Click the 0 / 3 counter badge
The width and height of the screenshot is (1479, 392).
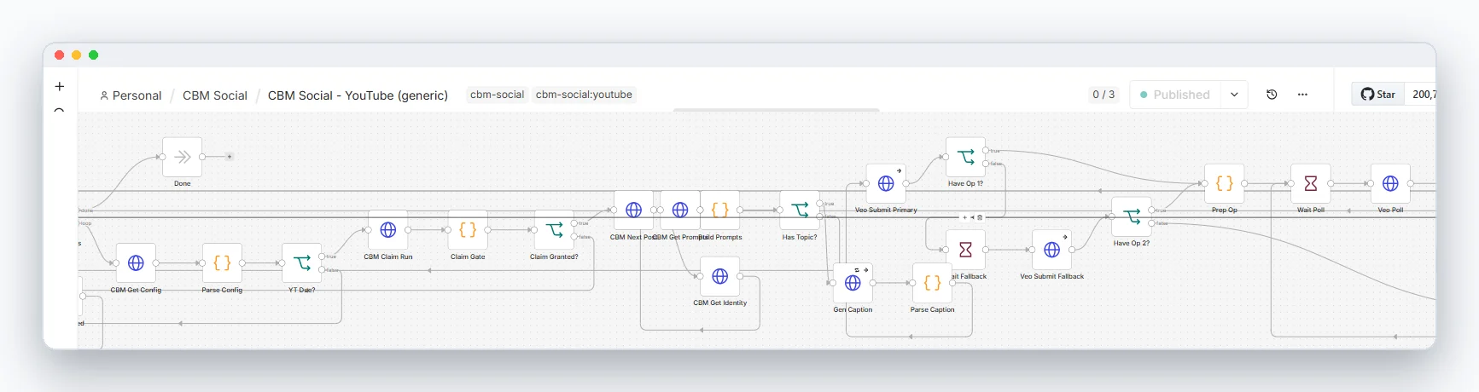[x=1103, y=95]
